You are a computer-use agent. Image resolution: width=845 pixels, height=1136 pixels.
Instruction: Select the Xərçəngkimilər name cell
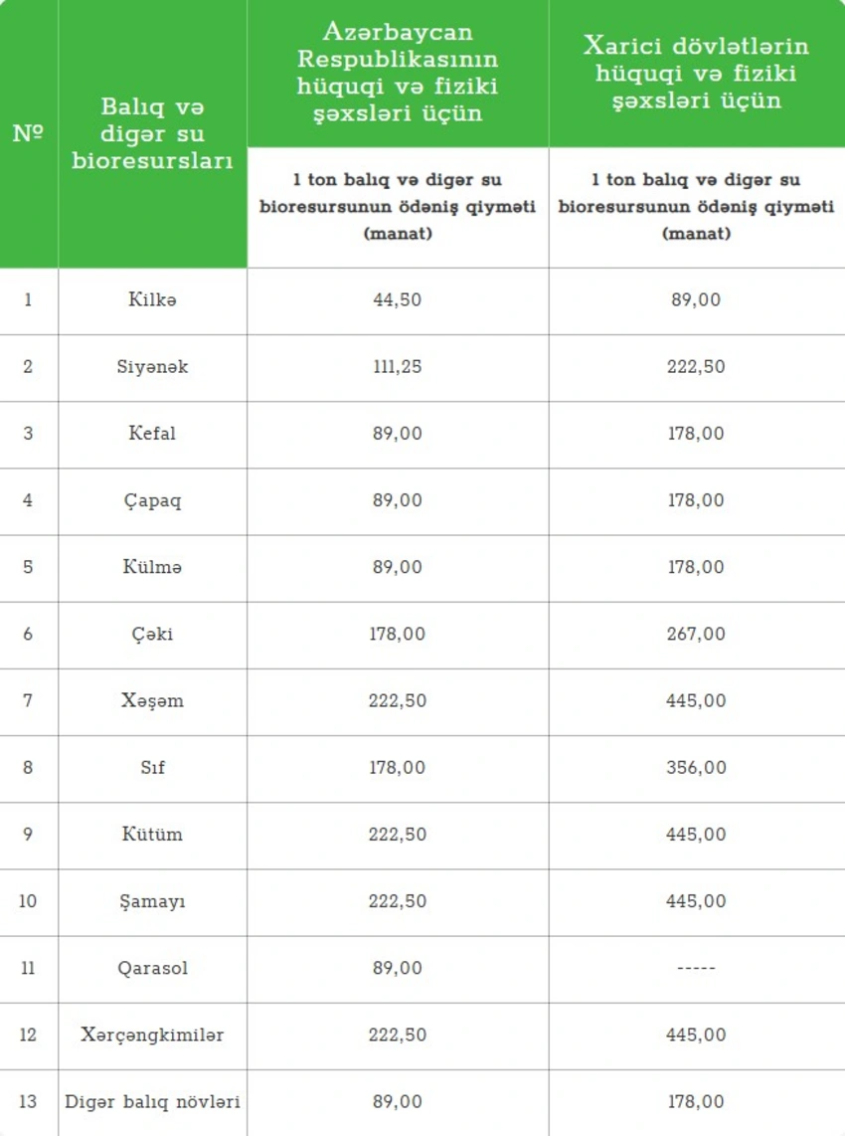click(152, 1035)
